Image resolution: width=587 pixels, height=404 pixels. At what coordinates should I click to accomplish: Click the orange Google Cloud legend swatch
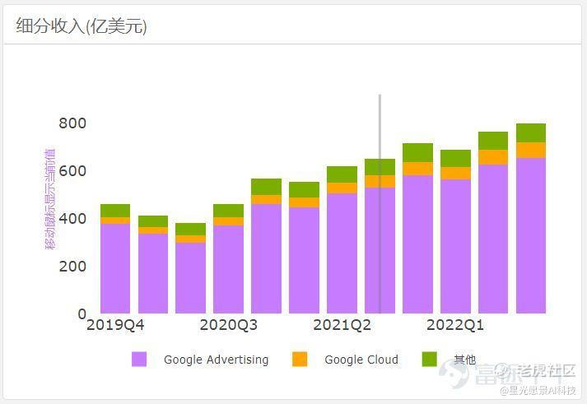[300, 359]
